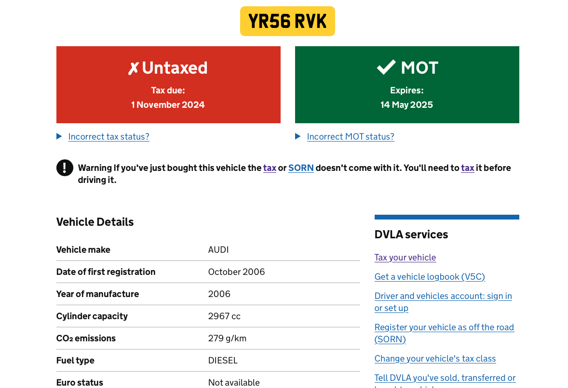Viewport: 568px width, 388px height.
Task: Click the 'DVLA services' heading
Action: pyautogui.click(x=411, y=234)
